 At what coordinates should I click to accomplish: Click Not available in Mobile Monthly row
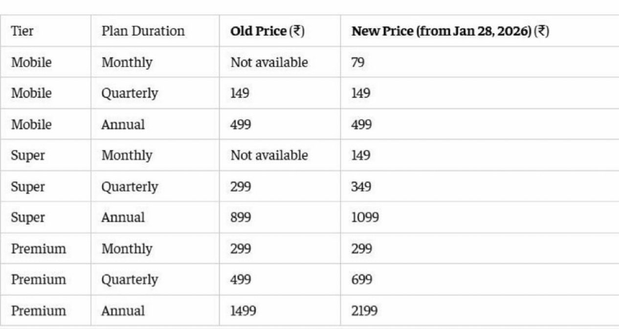[x=269, y=62]
